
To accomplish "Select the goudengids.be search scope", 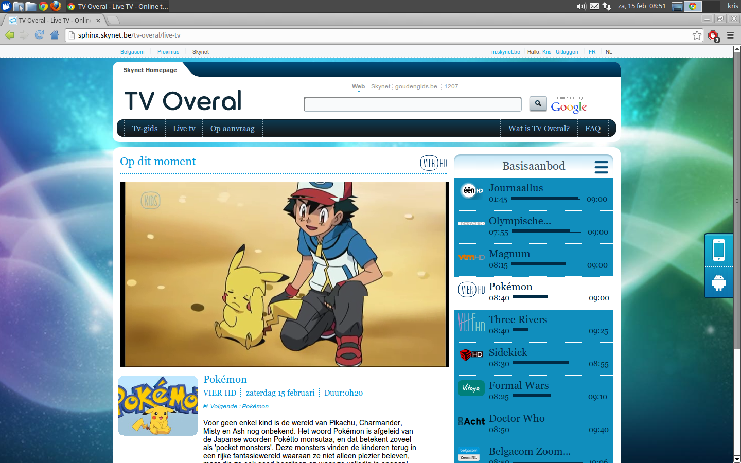I will [416, 86].
